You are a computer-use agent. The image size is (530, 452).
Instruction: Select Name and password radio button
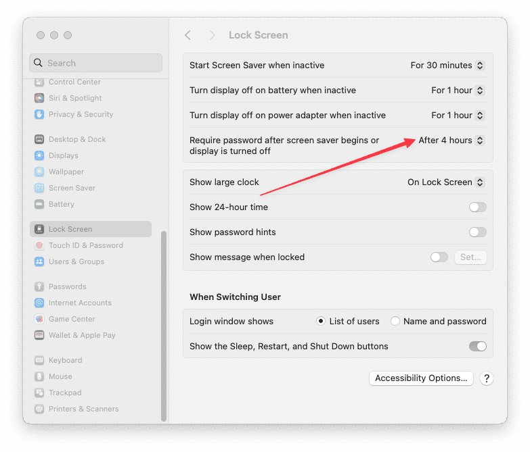[x=395, y=321]
